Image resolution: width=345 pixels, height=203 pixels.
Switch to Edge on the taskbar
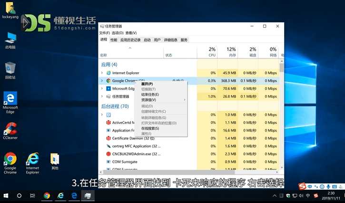74,195
